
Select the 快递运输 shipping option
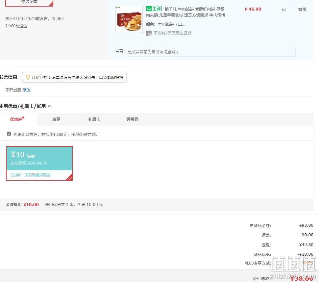click(x=29, y=3)
